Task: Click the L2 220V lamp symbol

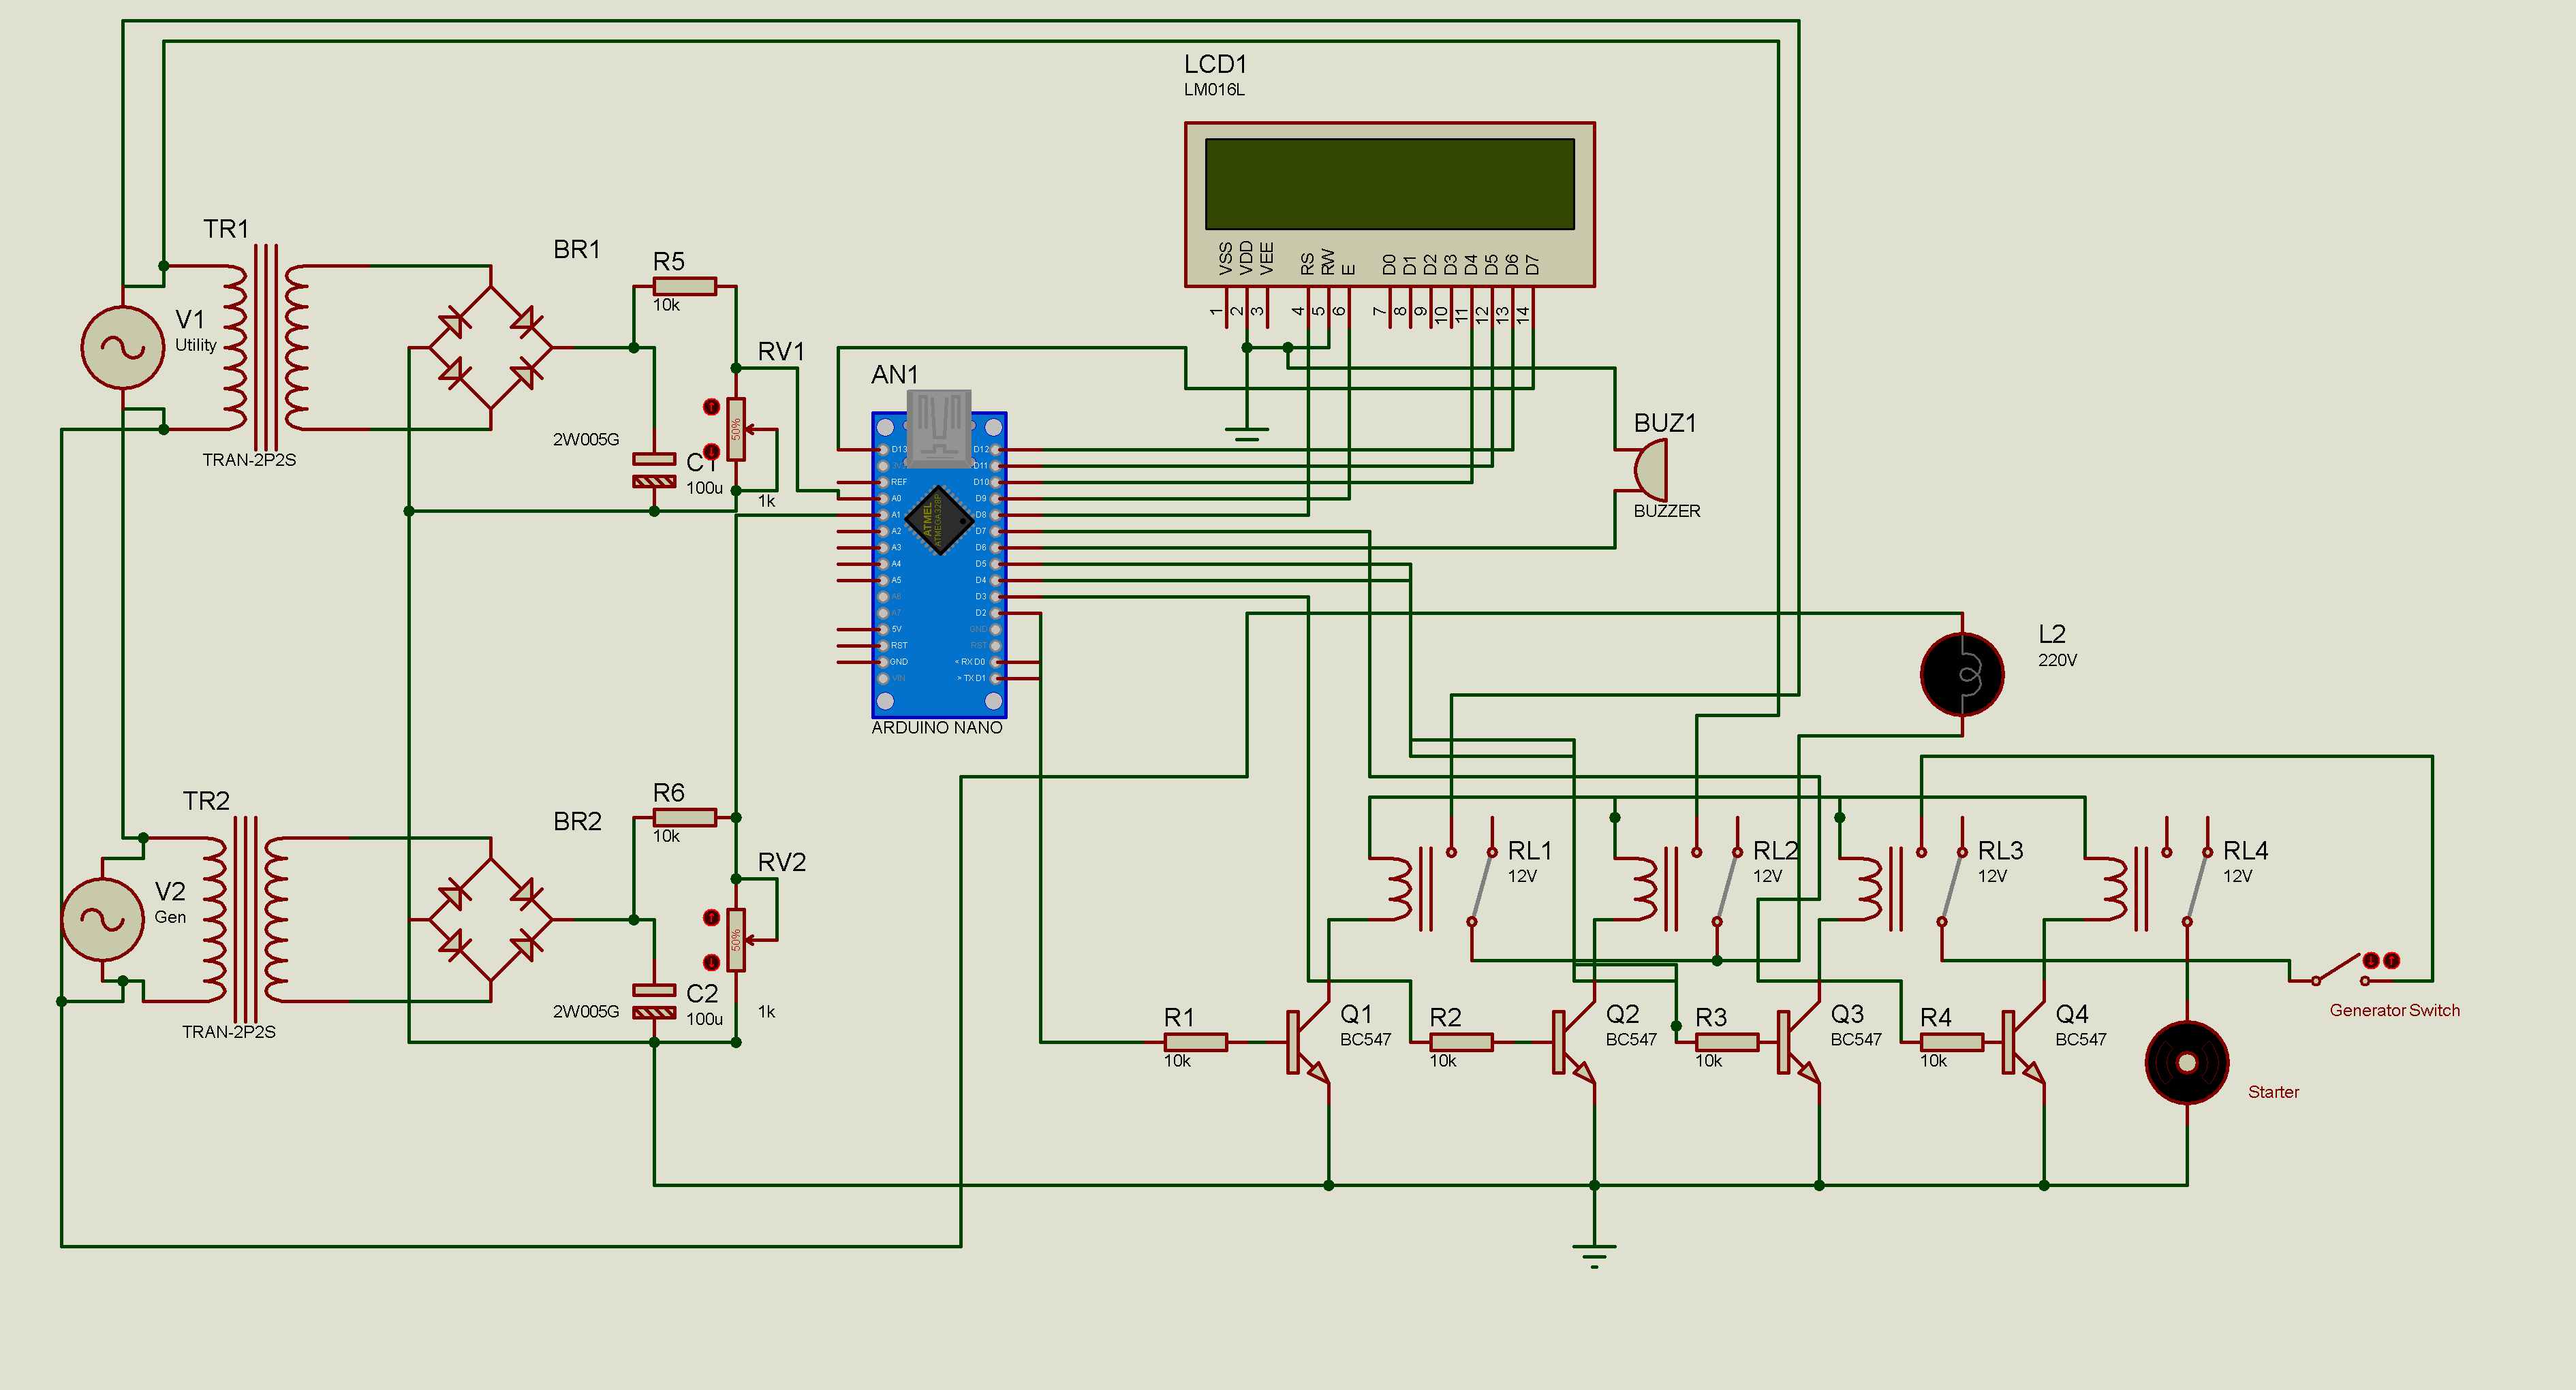Action: click(x=1962, y=674)
